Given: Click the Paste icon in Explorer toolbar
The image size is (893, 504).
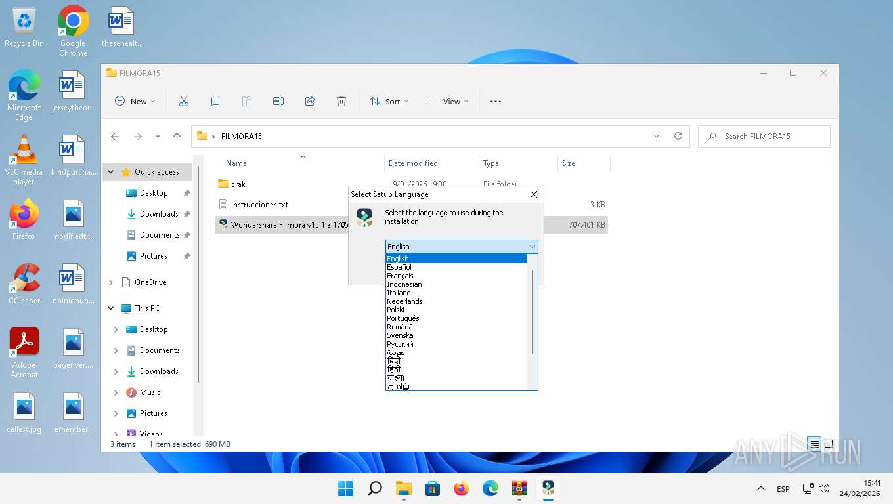Looking at the screenshot, I should (247, 101).
